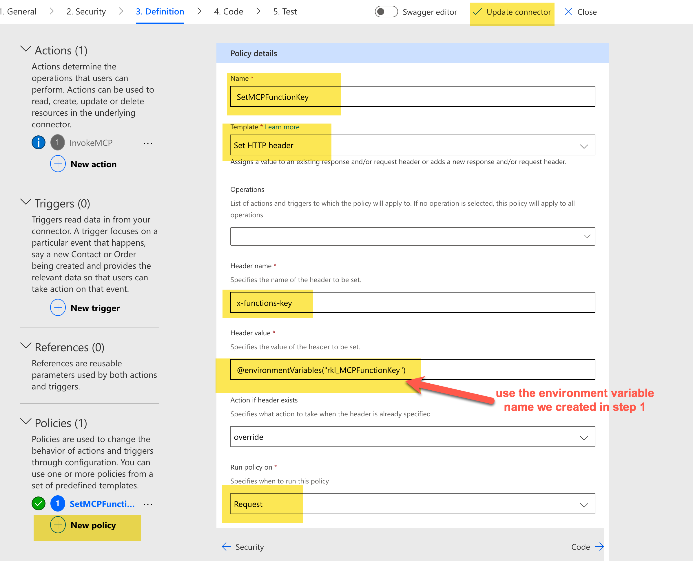Screen dimensions: 693x561
Task: Open the ellipsis menu for SetMCPFuncti policy
Action: pyautogui.click(x=148, y=504)
